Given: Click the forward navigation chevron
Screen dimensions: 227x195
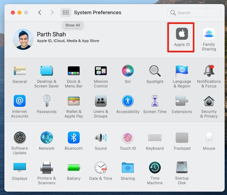Looking at the screenshot, I should coord(52,12).
